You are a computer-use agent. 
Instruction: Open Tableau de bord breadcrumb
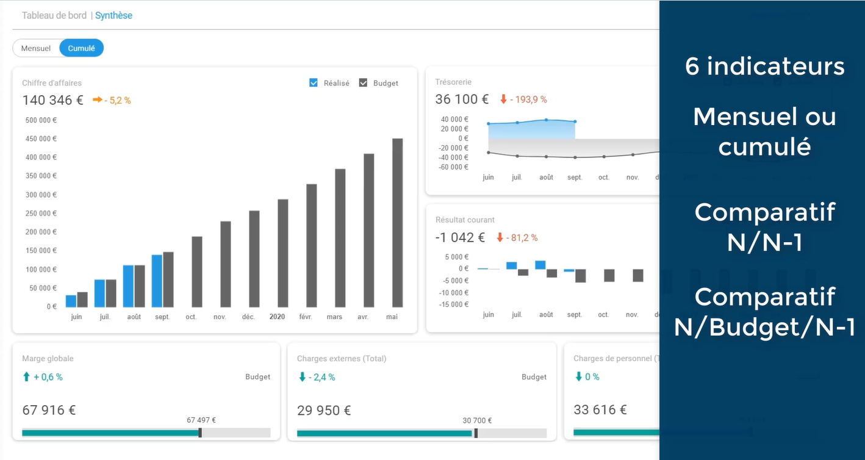[54, 15]
